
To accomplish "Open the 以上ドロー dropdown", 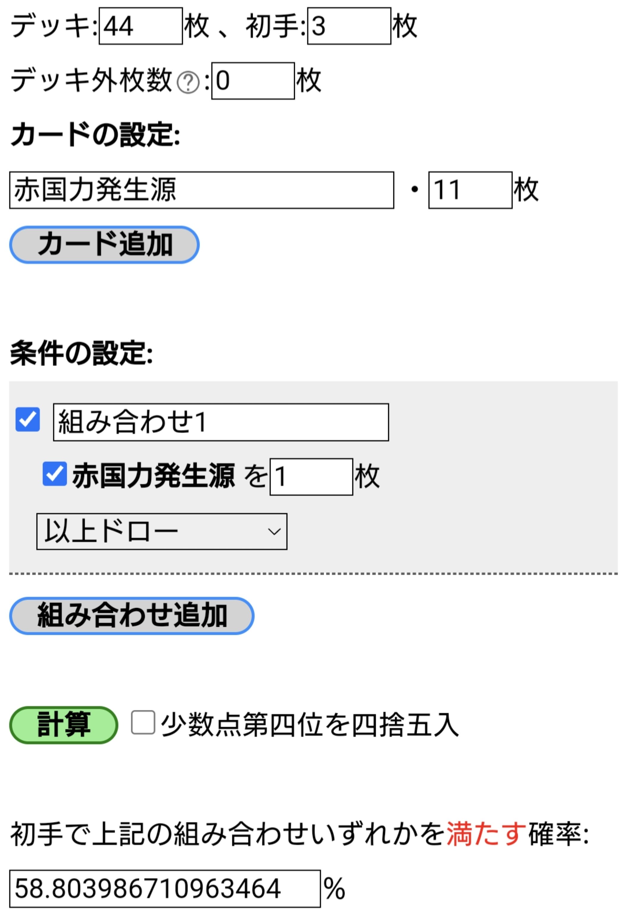I will tap(162, 531).
